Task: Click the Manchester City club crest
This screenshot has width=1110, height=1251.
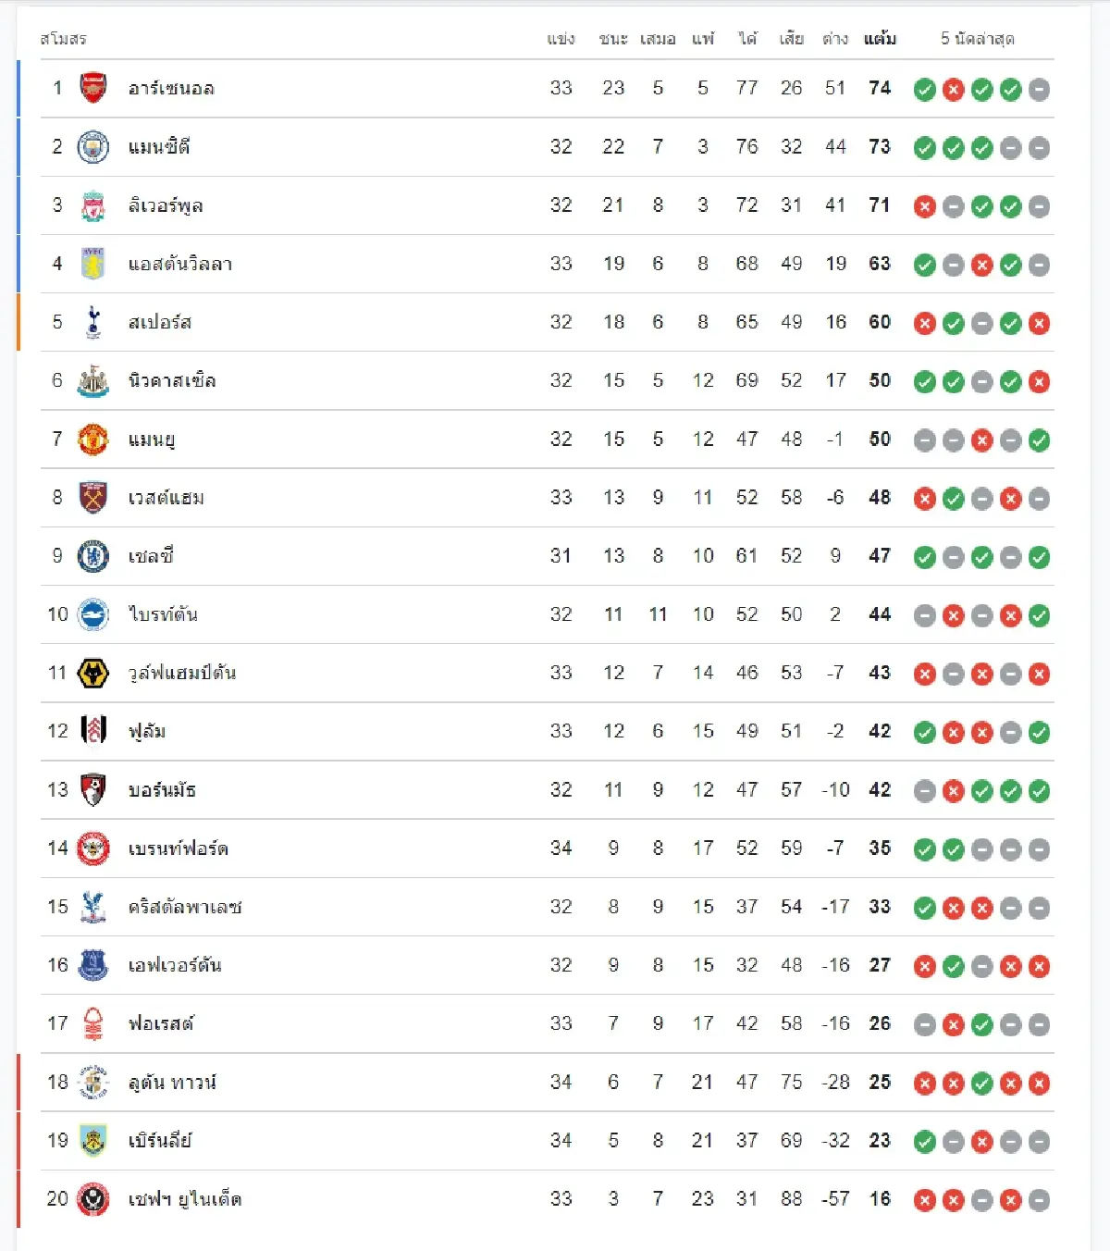Action: pyautogui.click(x=92, y=146)
